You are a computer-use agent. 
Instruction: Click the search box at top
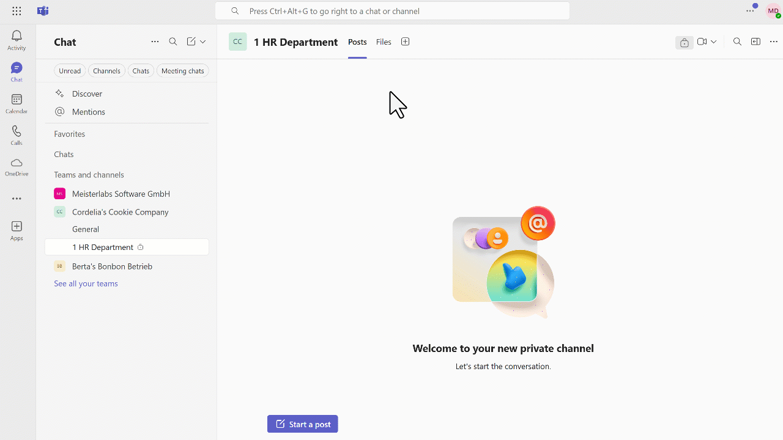click(392, 11)
